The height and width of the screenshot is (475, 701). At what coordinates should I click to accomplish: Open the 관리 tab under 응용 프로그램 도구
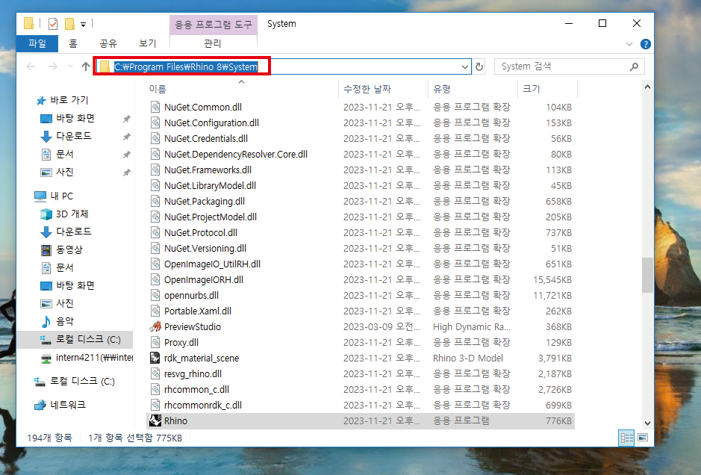pyautogui.click(x=213, y=43)
